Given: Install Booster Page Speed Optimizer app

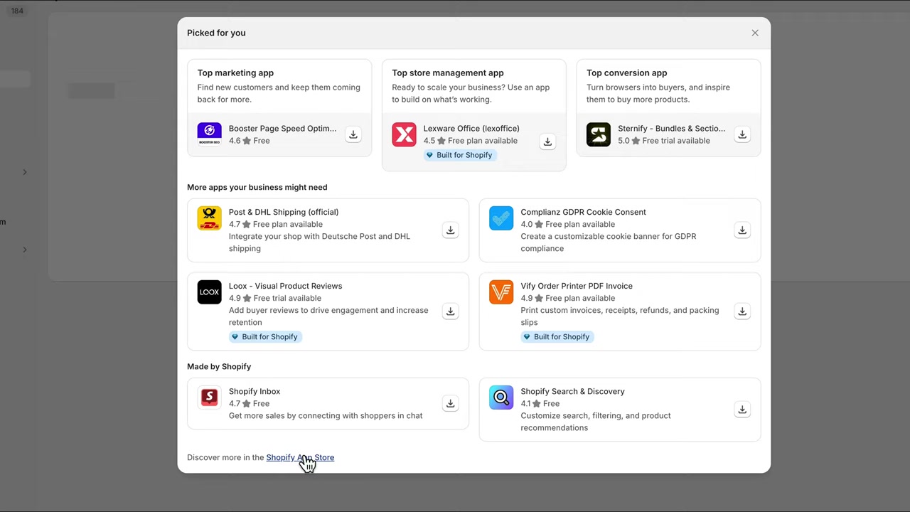Looking at the screenshot, I should 353,134.
